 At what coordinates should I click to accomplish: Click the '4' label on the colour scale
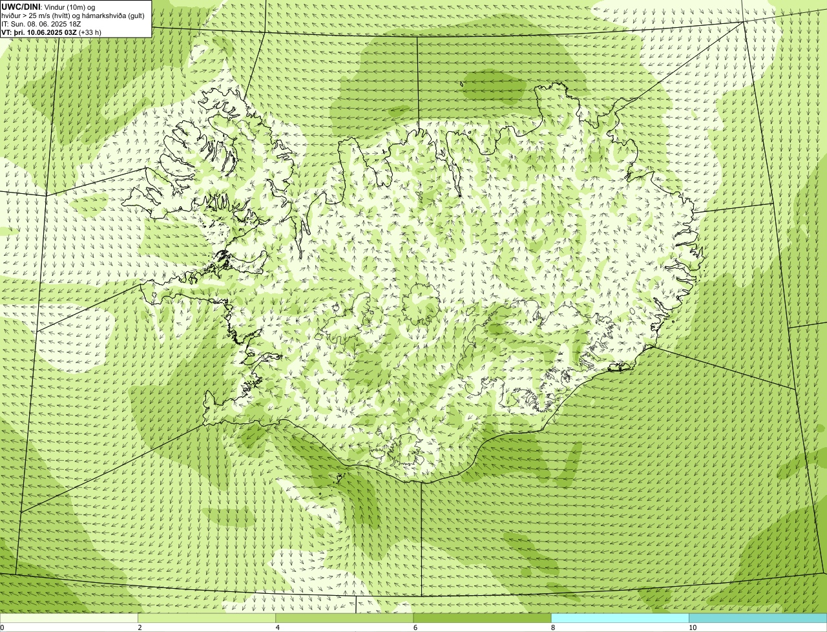tap(277, 627)
